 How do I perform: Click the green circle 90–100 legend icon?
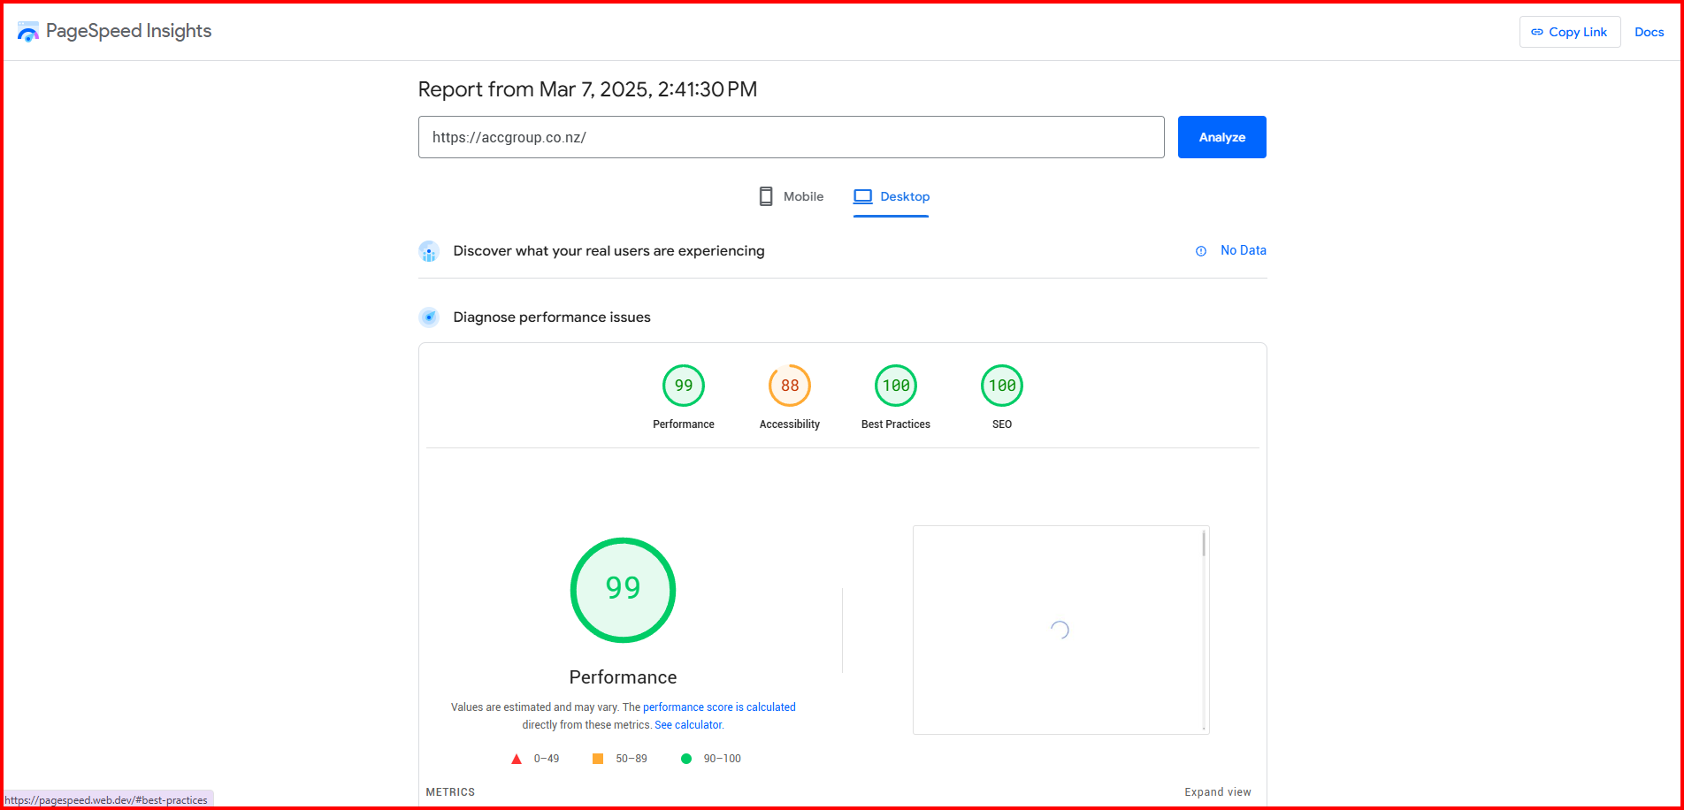(686, 759)
